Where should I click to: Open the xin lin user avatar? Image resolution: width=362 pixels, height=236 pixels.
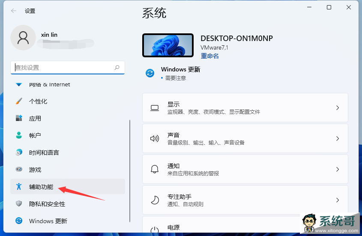pyautogui.click(x=23, y=38)
